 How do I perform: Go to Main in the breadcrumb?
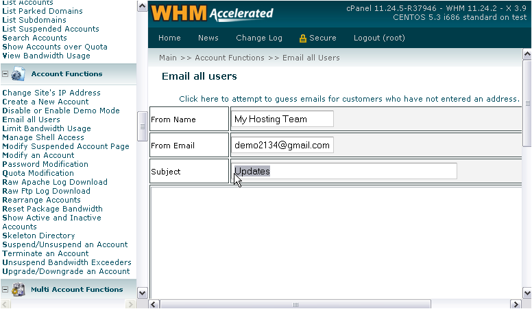point(168,58)
